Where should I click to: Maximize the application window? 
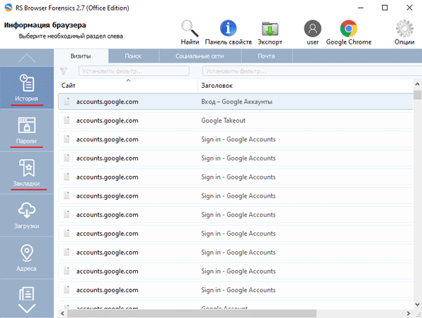[385, 8]
